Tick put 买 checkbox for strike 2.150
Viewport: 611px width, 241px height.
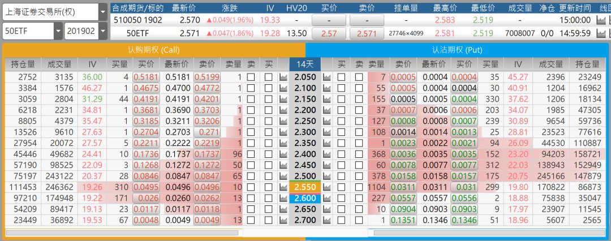[341, 99]
